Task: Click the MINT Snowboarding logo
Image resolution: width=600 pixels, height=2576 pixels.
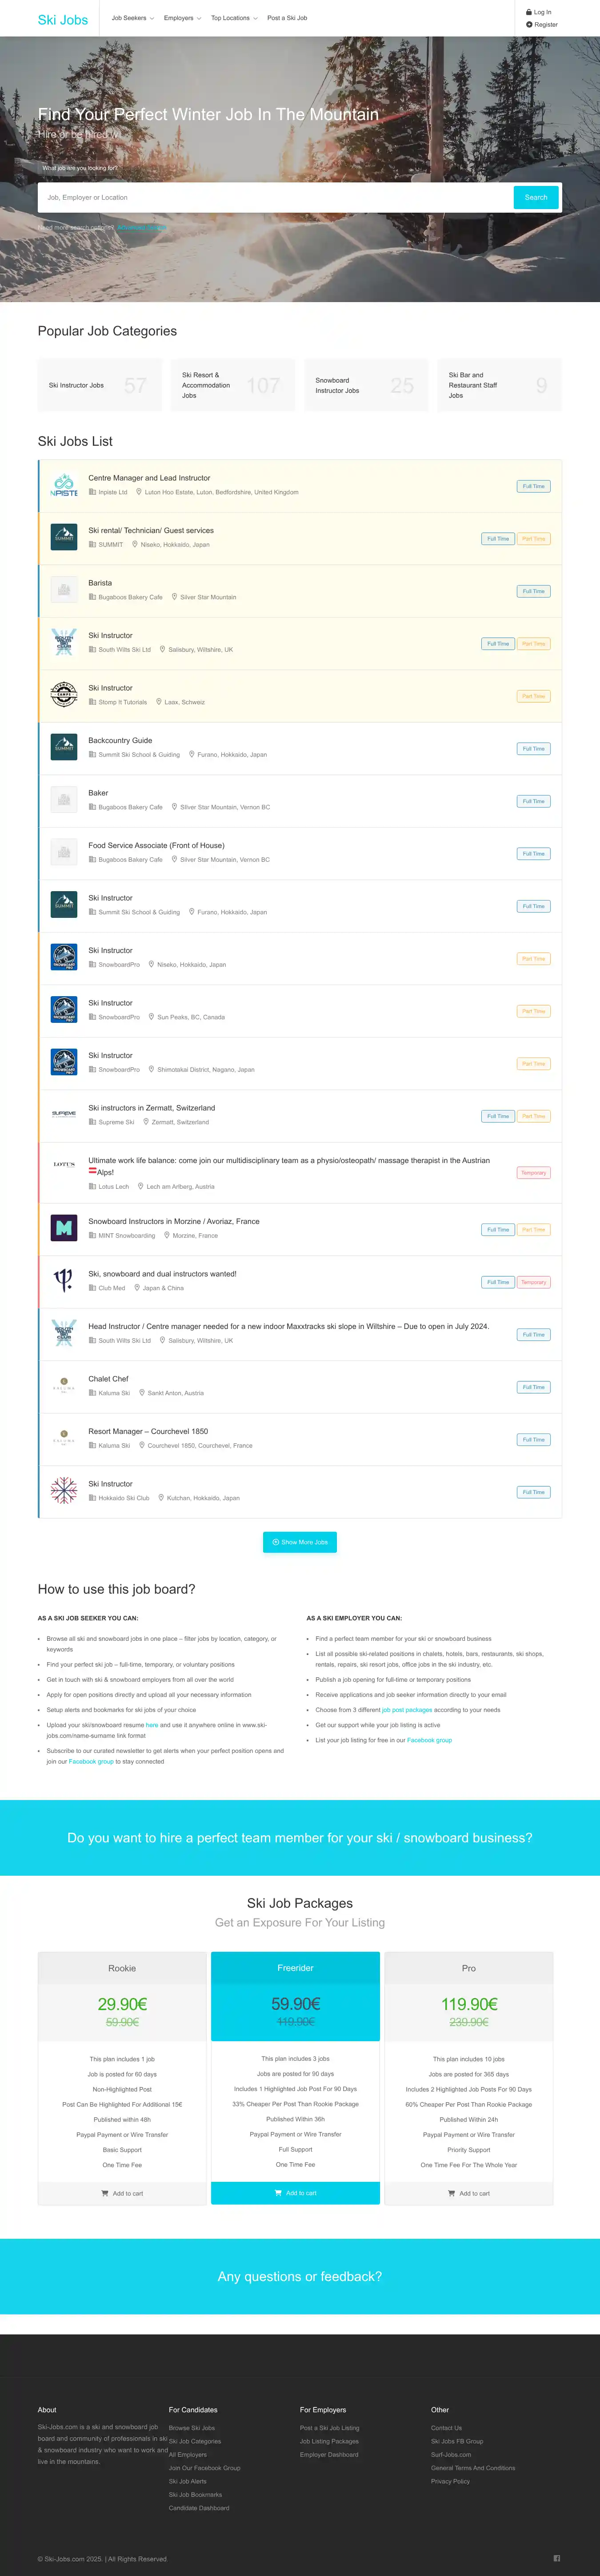Action: tap(64, 1228)
